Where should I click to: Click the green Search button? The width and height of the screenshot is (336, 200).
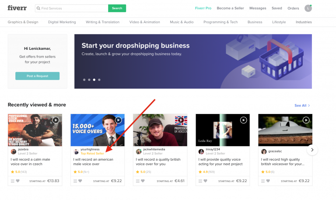pos(117,8)
